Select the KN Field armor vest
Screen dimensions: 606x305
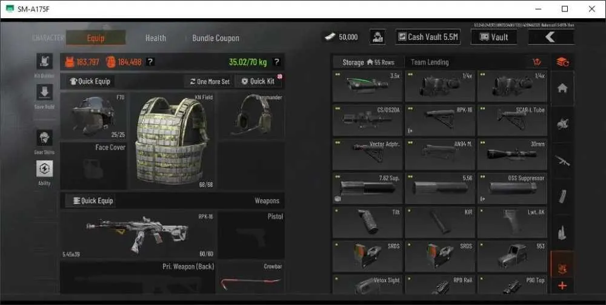pyautogui.click(x=172, y=141)
